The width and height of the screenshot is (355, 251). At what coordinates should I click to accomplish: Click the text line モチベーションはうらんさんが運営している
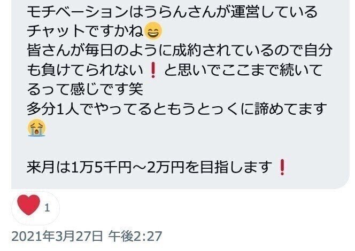pyautogui.click(x=172, y=12)
